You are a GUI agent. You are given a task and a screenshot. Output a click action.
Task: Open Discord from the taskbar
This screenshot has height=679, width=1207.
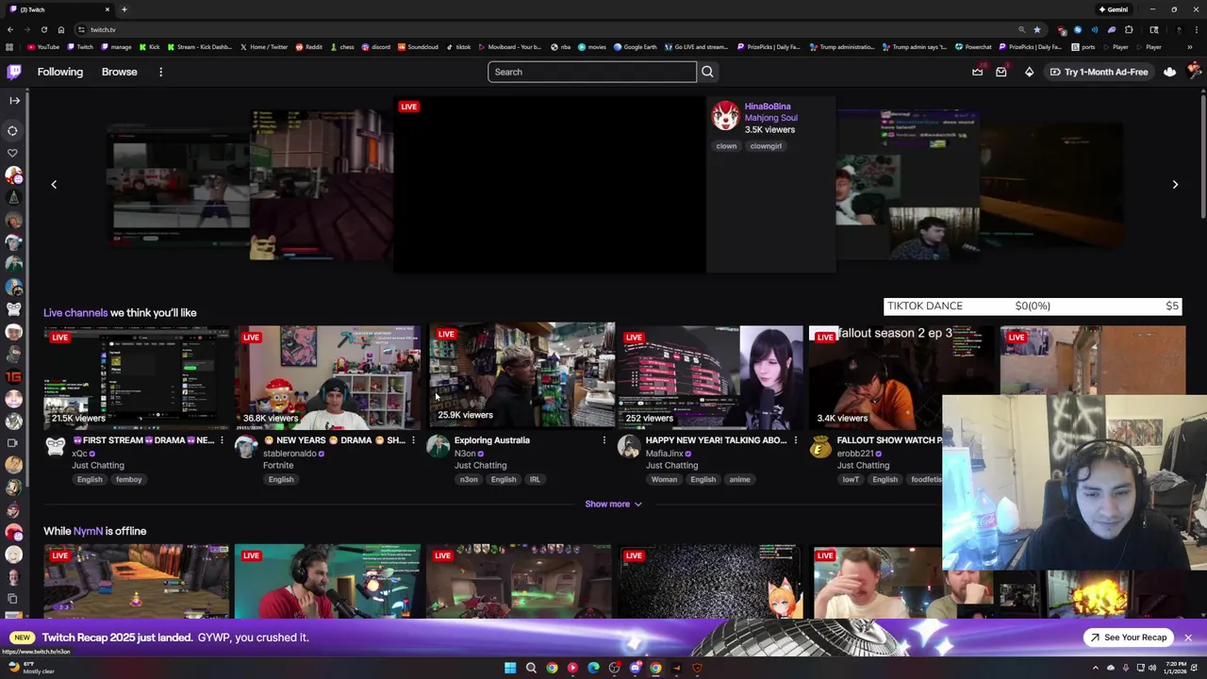tap(635, 668)
